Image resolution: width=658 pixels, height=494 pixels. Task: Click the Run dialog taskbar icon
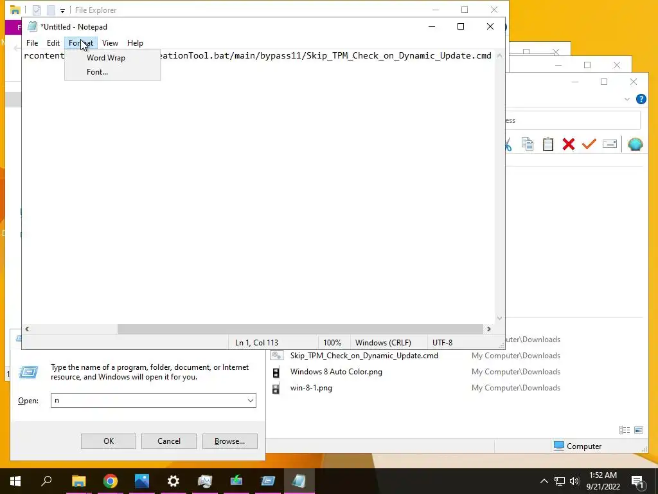tap(268, 481)
